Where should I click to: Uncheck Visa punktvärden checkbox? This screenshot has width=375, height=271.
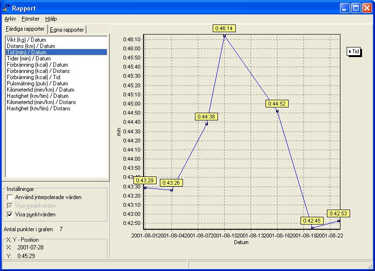(x=10, y=214)
